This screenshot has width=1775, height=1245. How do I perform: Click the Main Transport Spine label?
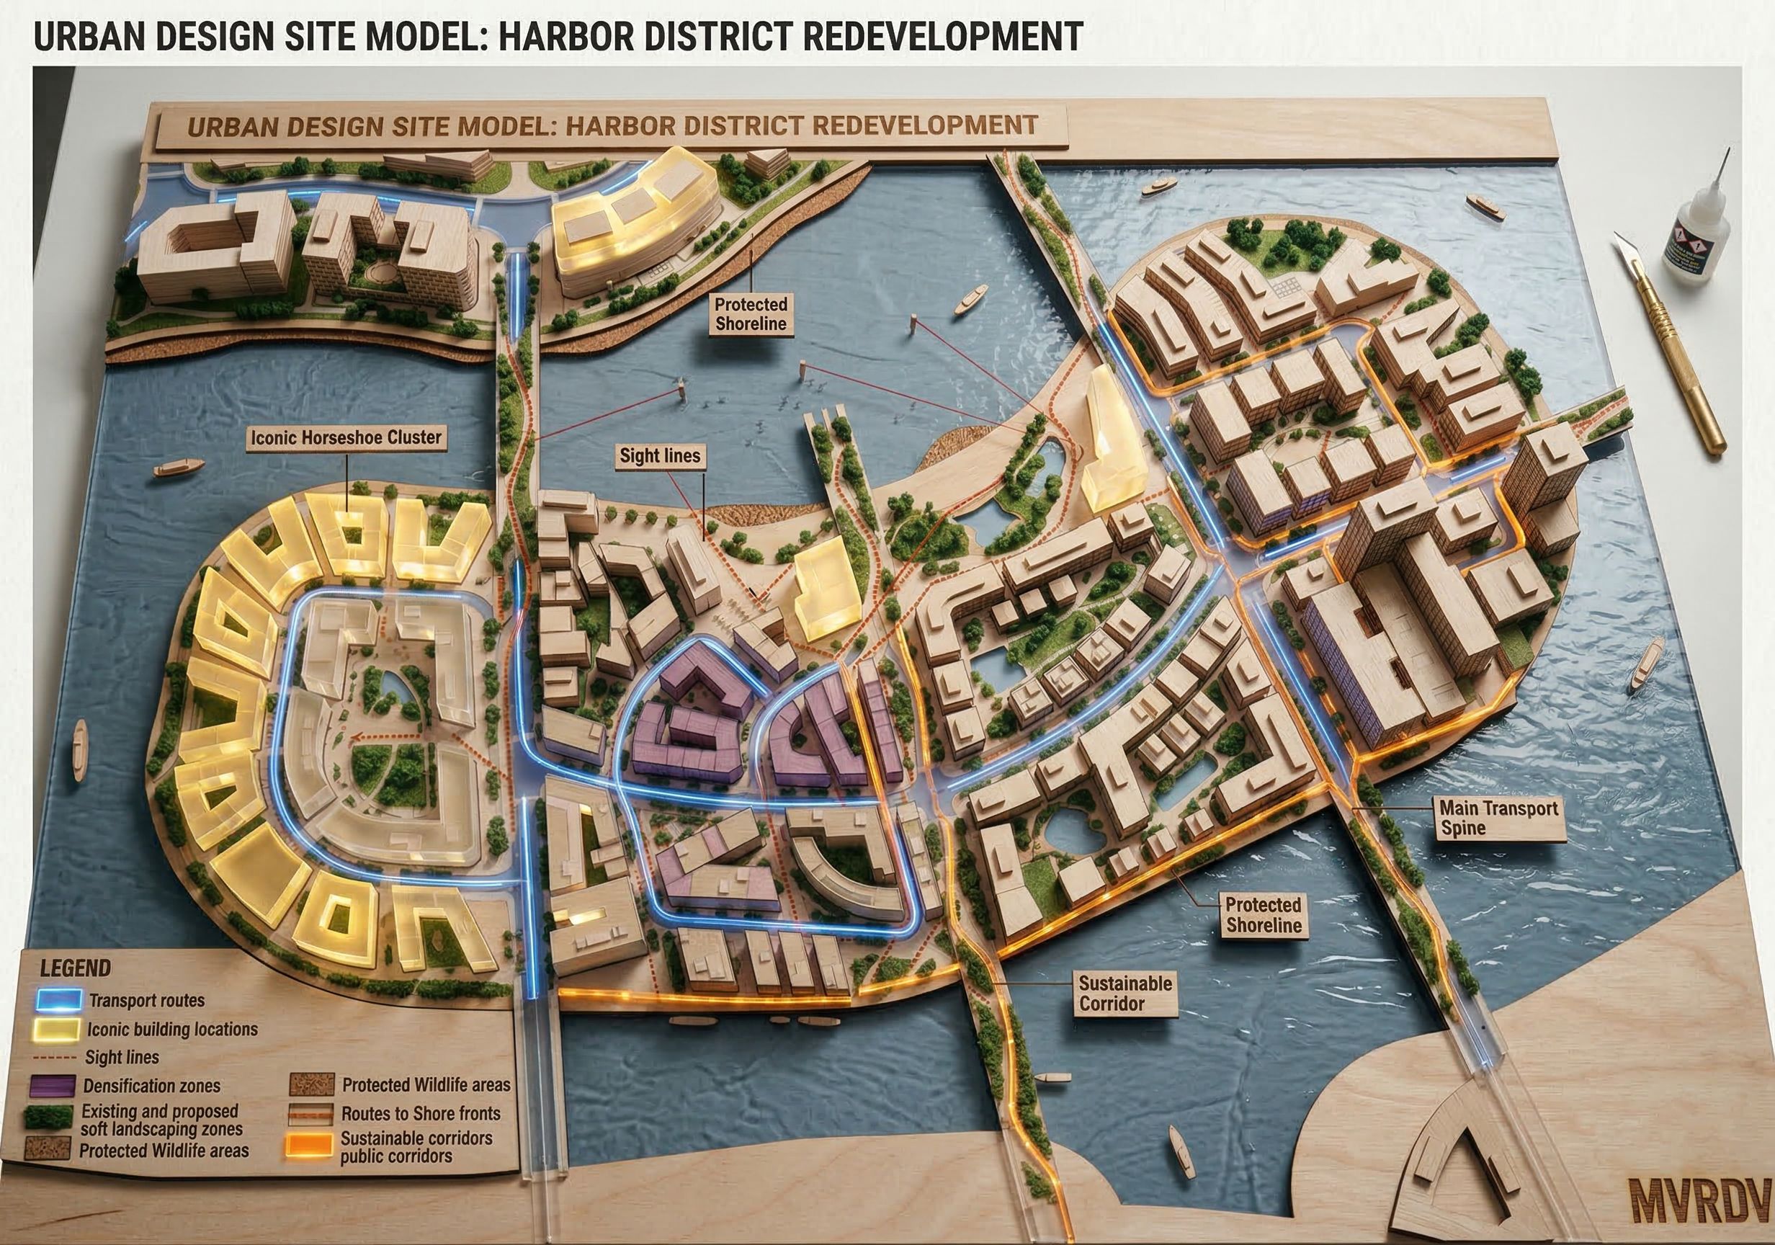[x=1498, y=818]
